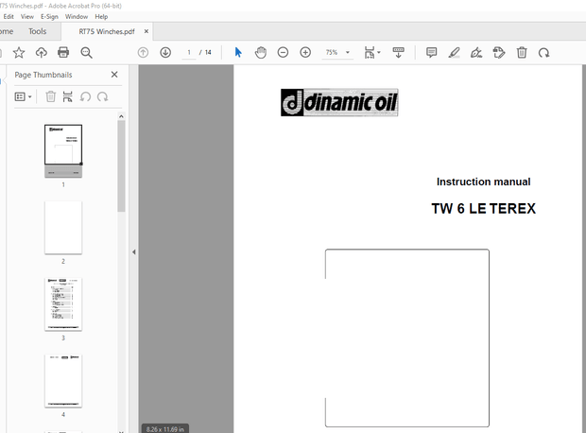Rotate thumbnail clockwise
This screenshot has width=586, height=433.
[102, 96]
